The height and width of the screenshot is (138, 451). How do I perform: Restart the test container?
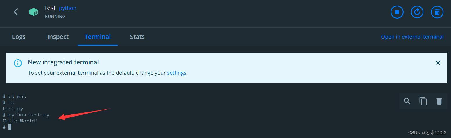tap(417, 12)
